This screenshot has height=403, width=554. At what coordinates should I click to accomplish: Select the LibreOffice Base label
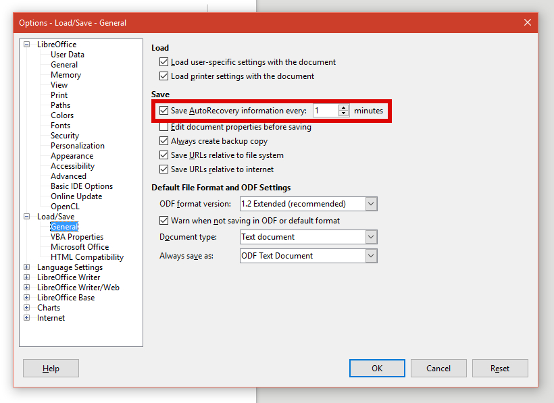pyautogui.click(x=66, y=298)
